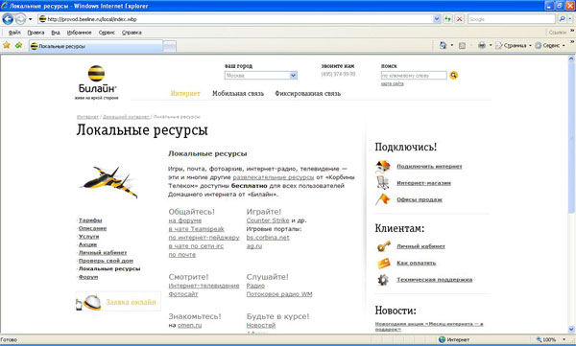Click the browser Back arrow button

coord(8,19)
